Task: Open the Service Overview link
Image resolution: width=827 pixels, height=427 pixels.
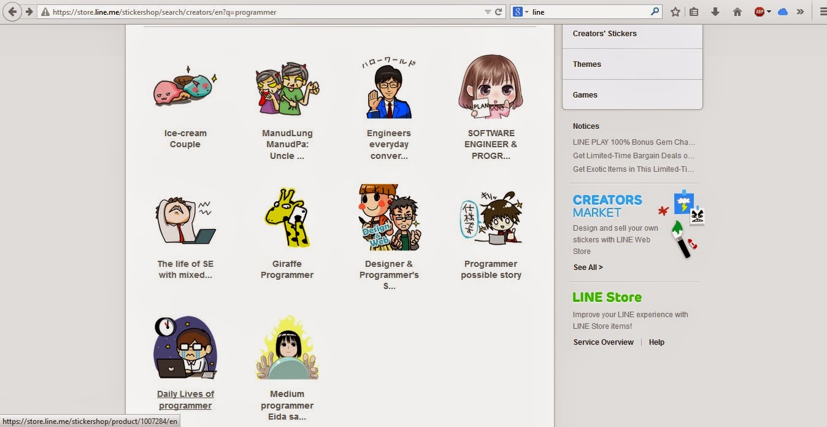Action: [603, 342]
